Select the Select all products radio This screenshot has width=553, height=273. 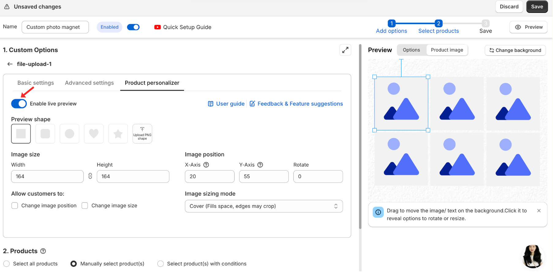(7, 264)
